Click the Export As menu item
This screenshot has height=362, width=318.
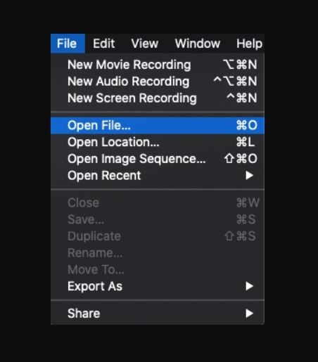[158, 286]
